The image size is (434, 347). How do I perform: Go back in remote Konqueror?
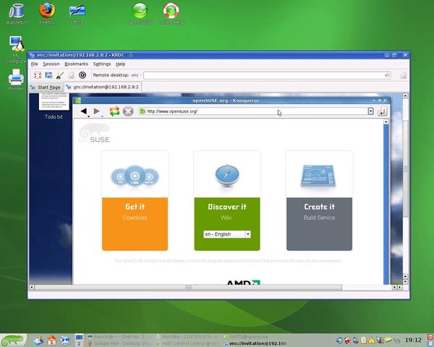[x=84, y=111]
